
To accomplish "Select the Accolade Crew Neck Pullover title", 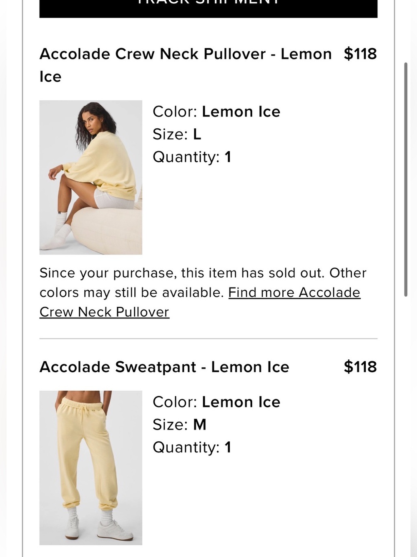I will click(x=186, y=65).
